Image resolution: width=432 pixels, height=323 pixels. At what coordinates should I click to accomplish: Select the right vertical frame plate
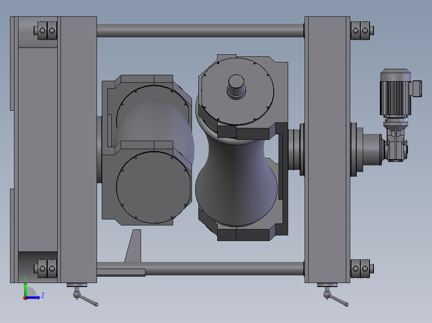click(x=327, y=150)
